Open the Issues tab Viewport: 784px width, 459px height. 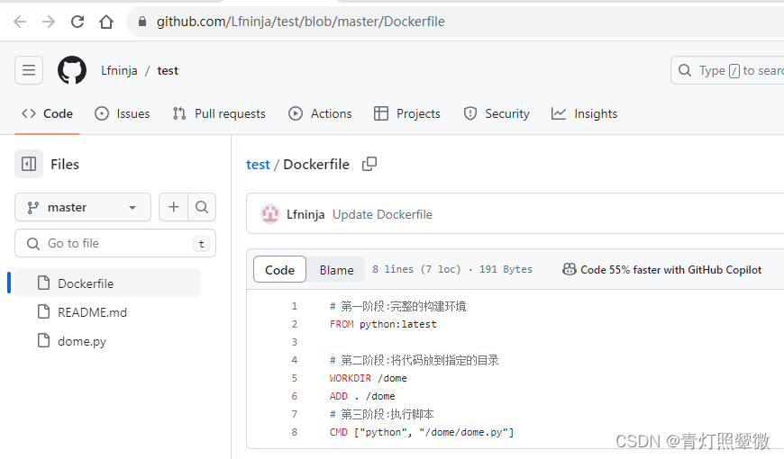pyautogui.click(x=123, y=114)
